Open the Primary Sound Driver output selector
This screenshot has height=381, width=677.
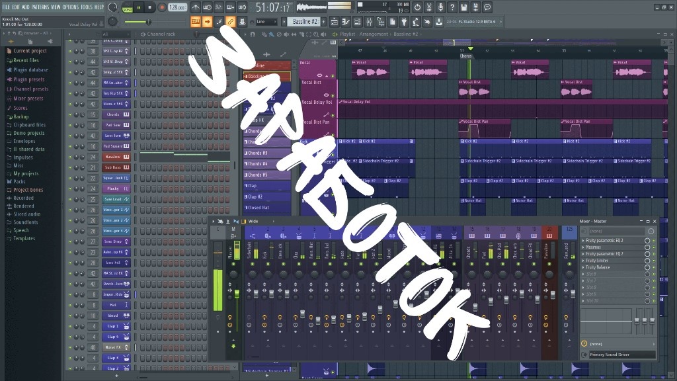tap(621, 355)
